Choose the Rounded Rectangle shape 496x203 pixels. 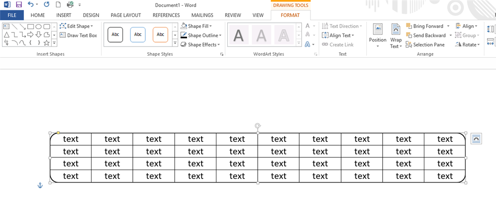[x=47, y=27]
